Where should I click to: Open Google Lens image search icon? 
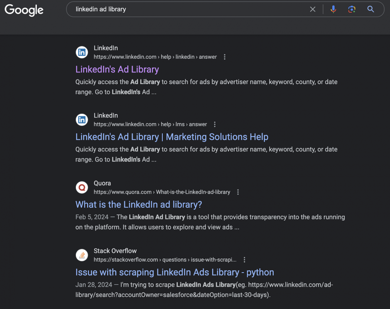point(352,9)
